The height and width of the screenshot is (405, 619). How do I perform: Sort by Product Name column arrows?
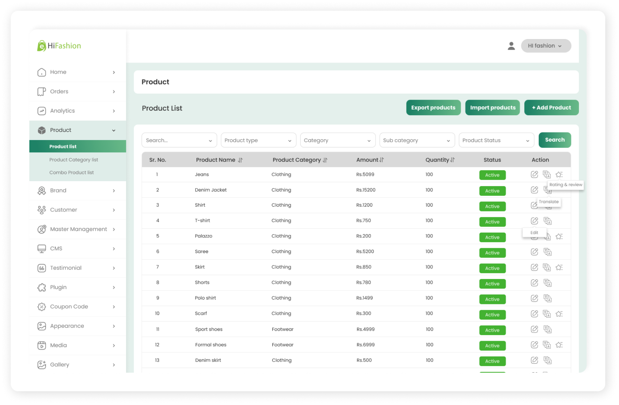coord(240,160)
